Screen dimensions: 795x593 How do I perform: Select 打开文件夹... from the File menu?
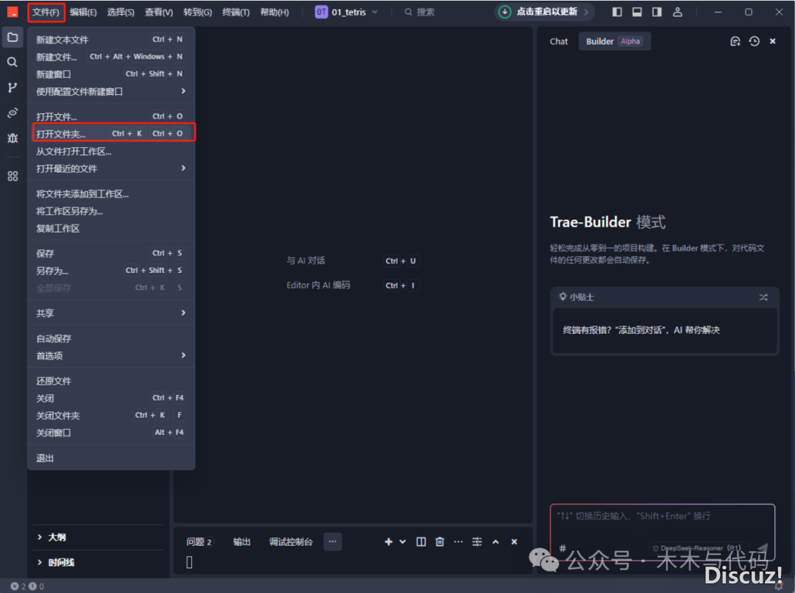pyautogui.click(x=61, y=134)
